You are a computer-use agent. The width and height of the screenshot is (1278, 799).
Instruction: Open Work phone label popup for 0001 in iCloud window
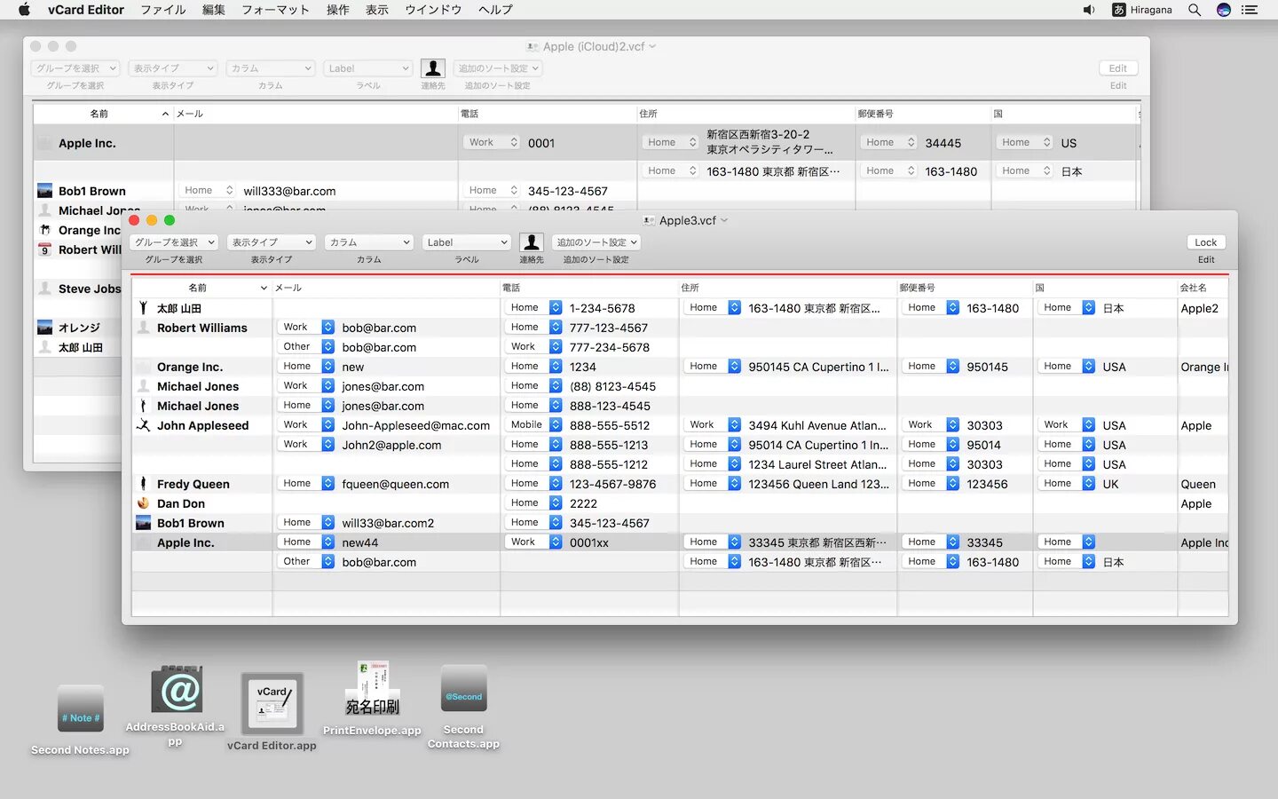point(492,142)
